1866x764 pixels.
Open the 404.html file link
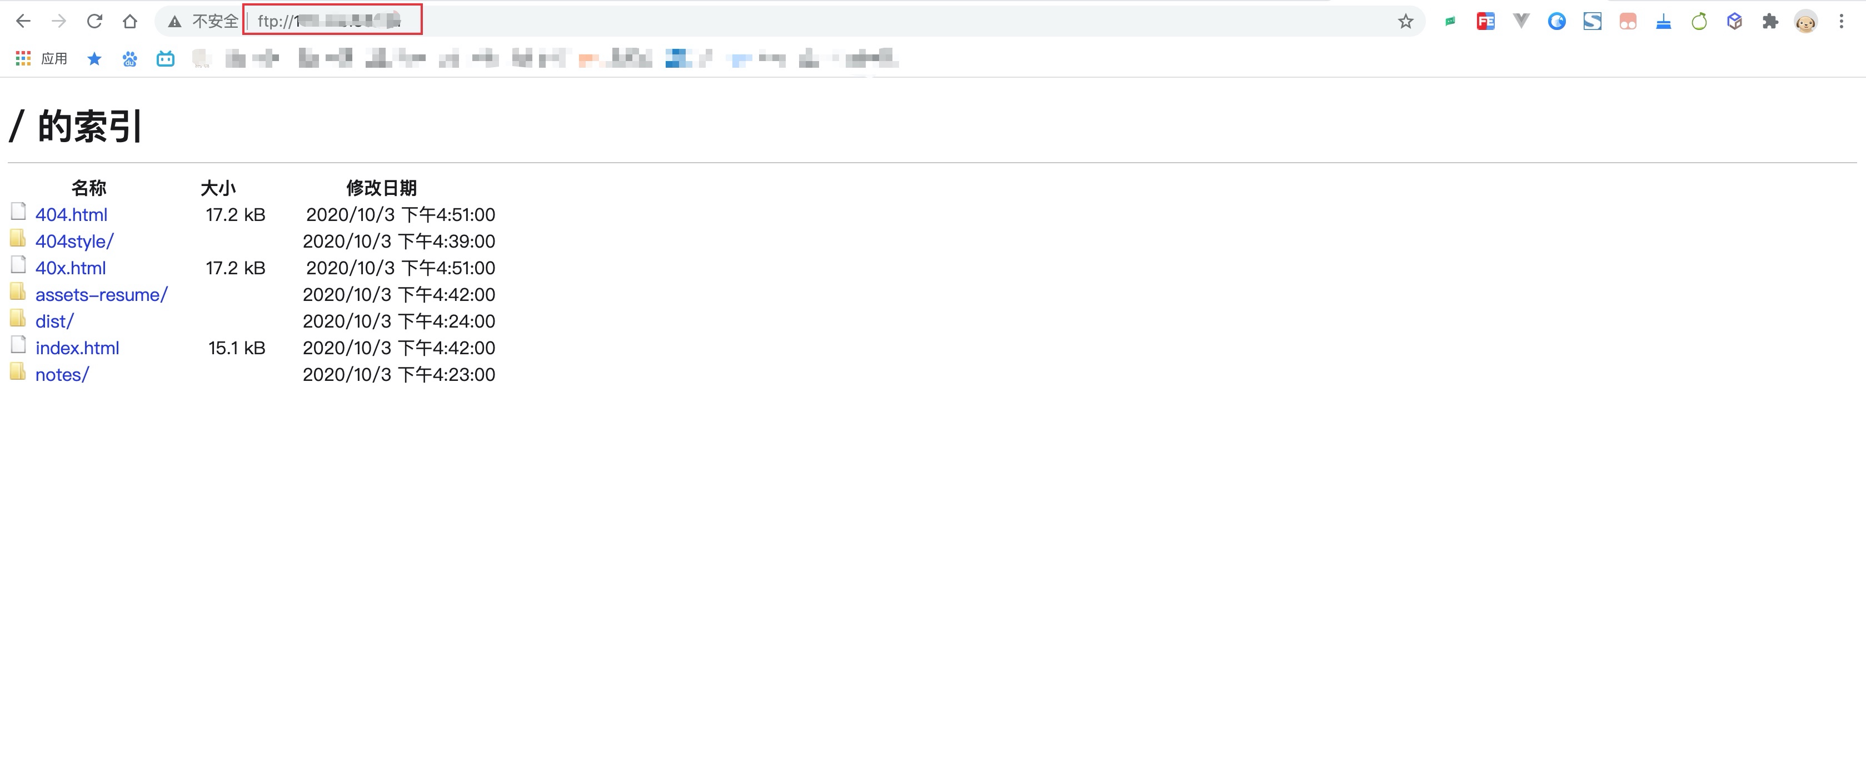[x=71, y=215]
